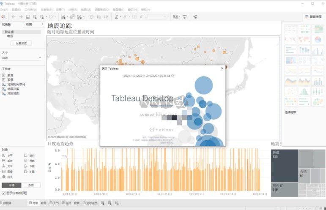Collapse the left side pane with chevron
326x210 pixels.
42,25
